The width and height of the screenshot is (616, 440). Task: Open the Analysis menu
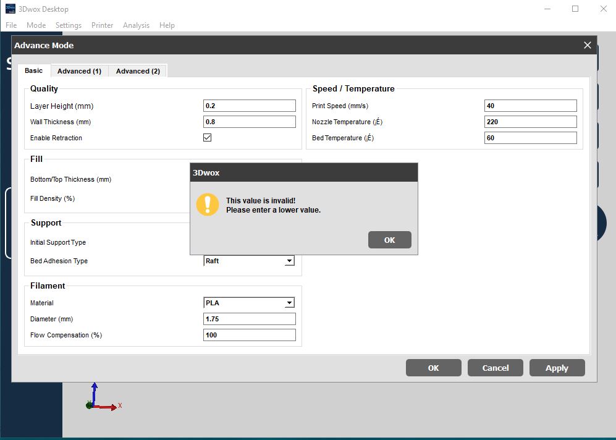tap(136, 25)
